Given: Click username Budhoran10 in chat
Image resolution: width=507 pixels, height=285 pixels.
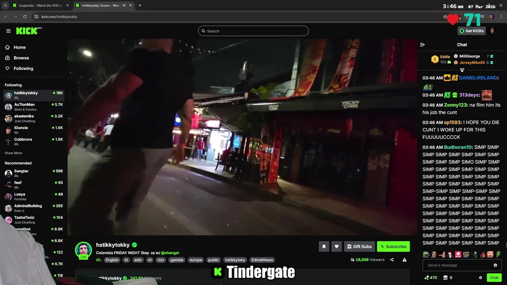Looking at the screenshot, I should 458,147.
